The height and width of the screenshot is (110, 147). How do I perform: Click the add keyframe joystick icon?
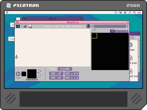(x=16, y=57)
